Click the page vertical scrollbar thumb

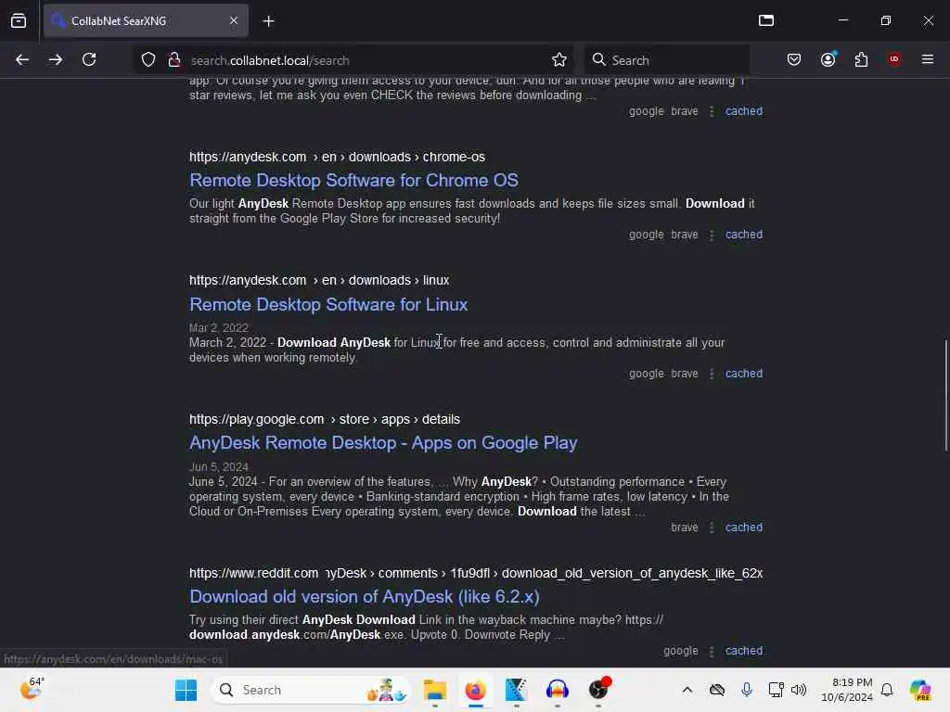coord(945,395)
